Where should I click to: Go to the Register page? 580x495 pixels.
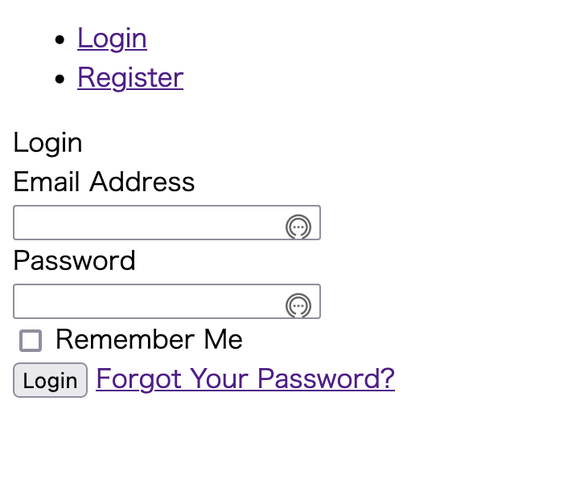[130, 78]
